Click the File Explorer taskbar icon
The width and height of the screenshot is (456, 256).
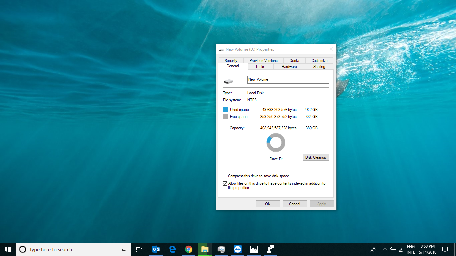click(x=205, y=249)
